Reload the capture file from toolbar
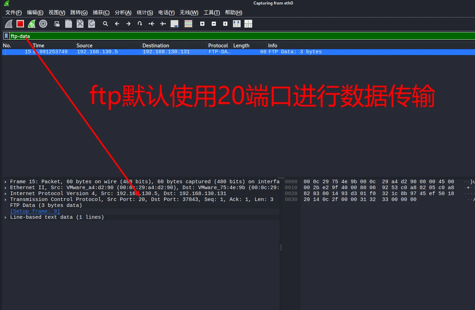Image resolution: width=475 pixels, height=310 pixels. 92,24
